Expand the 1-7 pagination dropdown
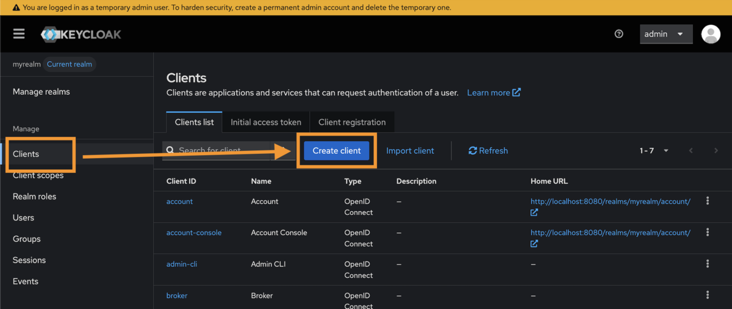Screen dimensions: 732x309 click(655, 151)
